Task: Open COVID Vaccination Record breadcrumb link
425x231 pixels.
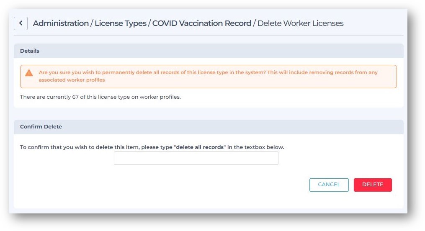Action: (x=202, y=23)
